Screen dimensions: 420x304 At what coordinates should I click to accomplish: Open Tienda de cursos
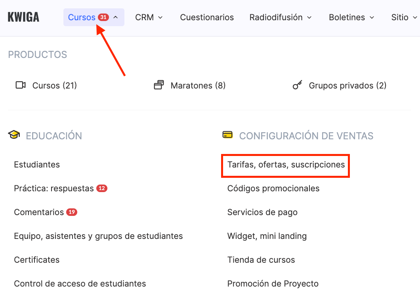point(261,260)
